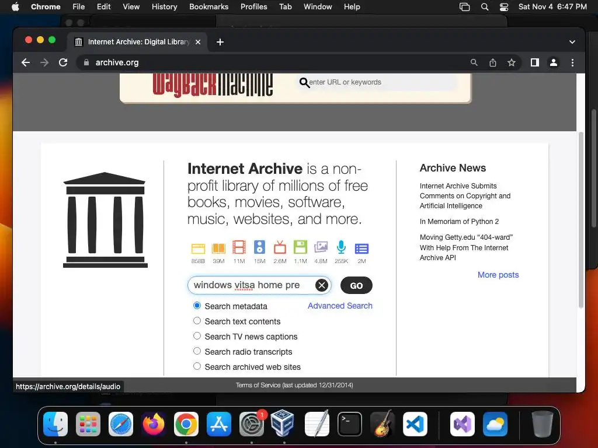Clear the search field with X icon
This screenshot has width=598, height=448.
pyautogui.click(x=322, y=285)
